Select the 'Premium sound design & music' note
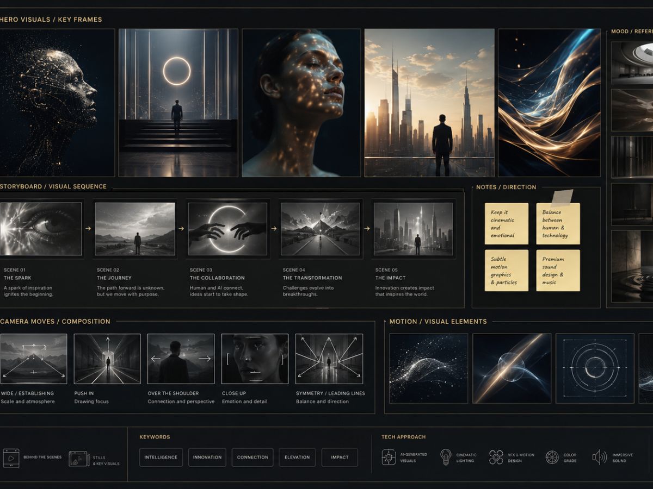This screenshot has height=489, width=653. [558, 271]
